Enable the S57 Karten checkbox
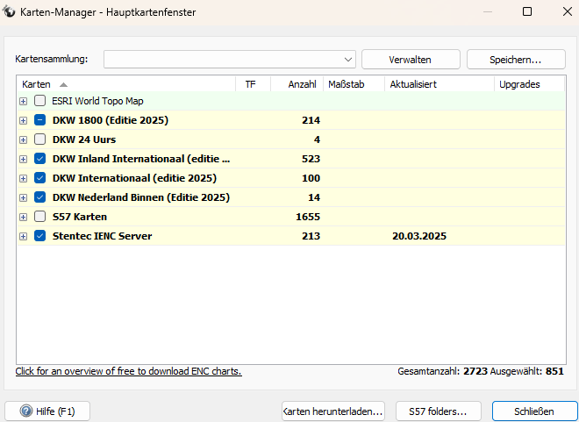 click(40, 217)
